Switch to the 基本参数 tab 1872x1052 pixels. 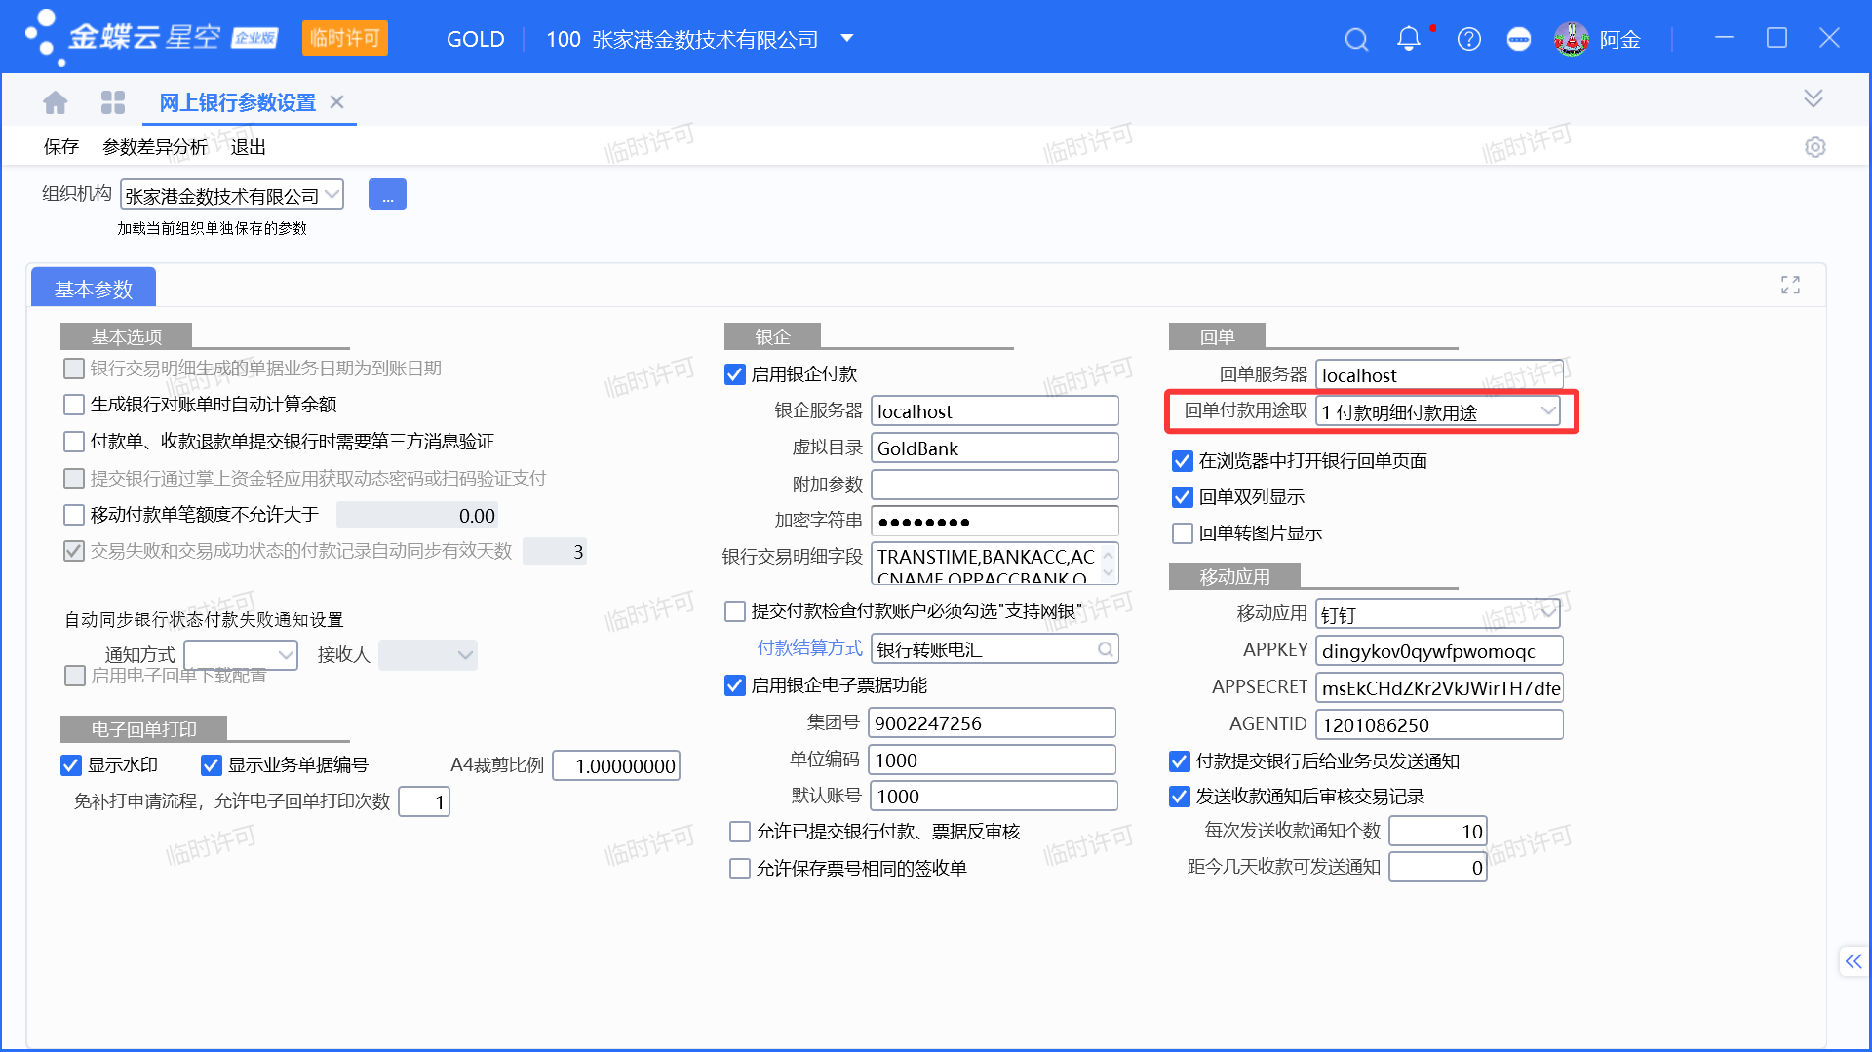(x=94, y=289)
